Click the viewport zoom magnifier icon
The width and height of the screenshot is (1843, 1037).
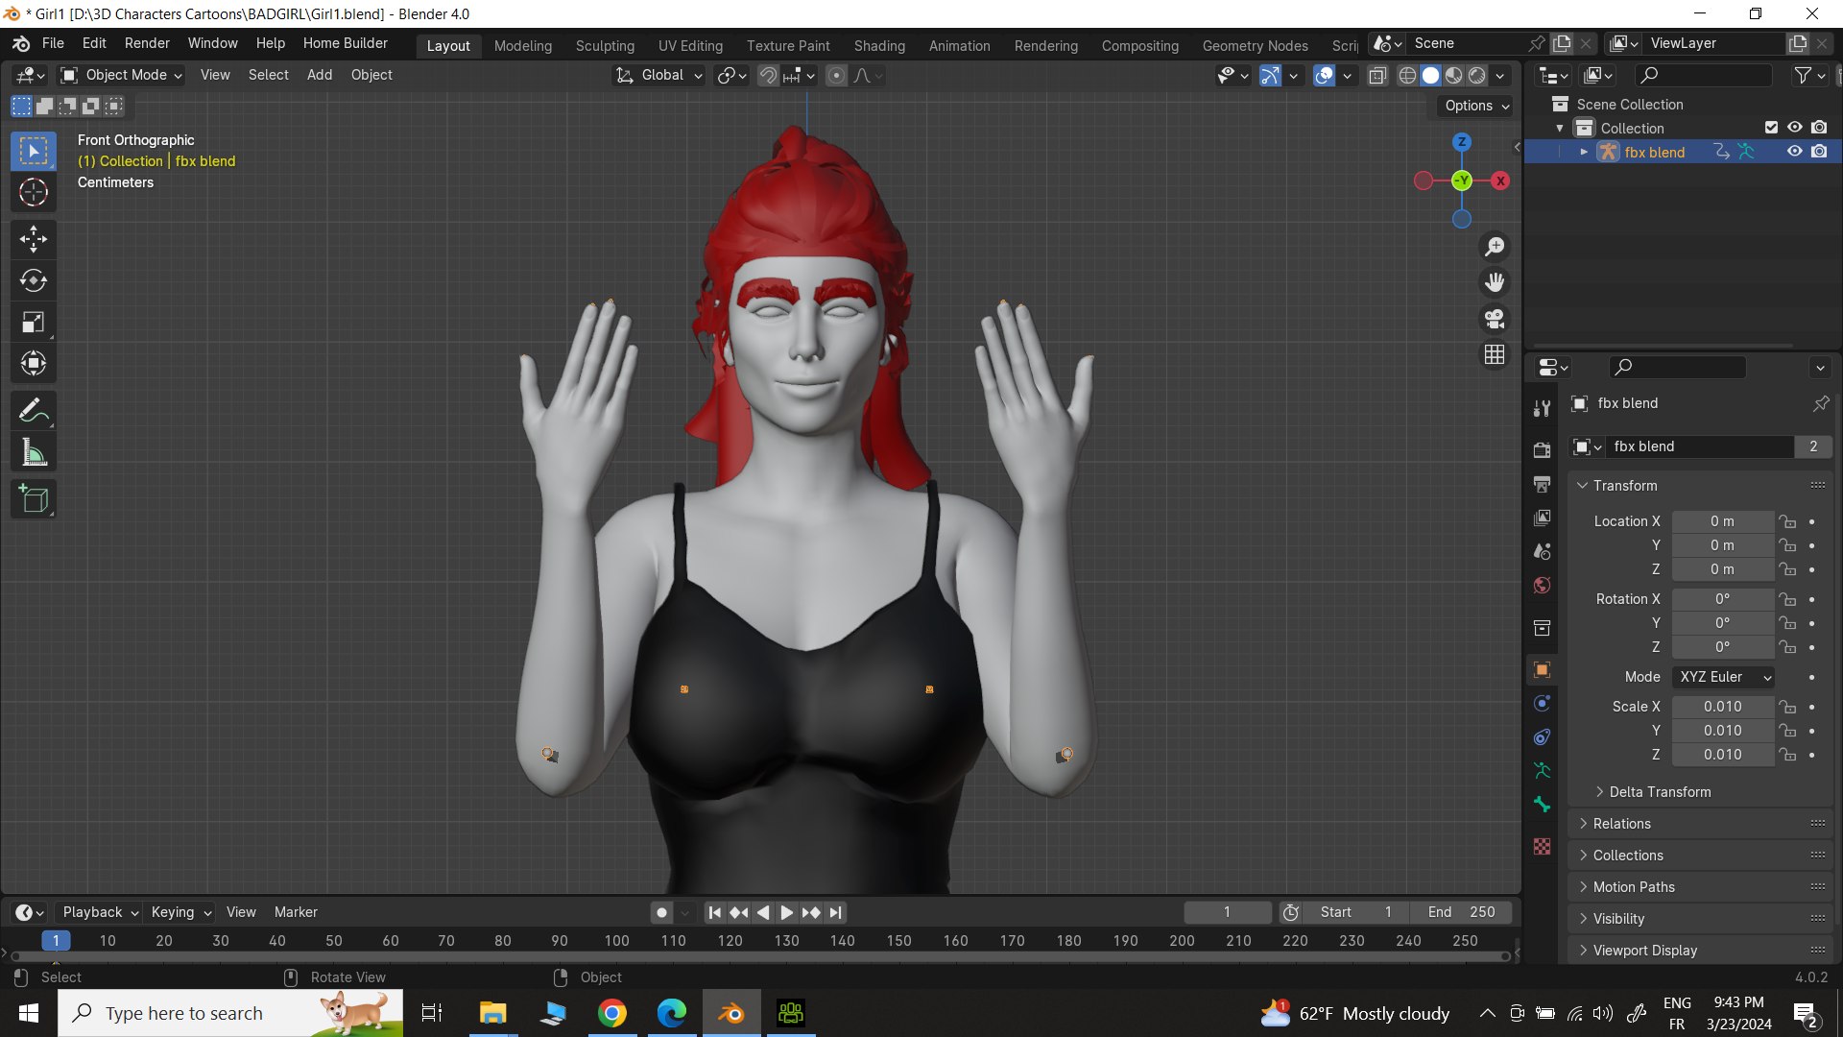(x=1495, y=247)
